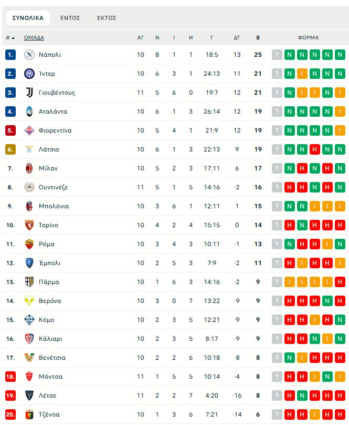The image size is (349, 425).
Task: Click Napoli's grey upcoming-match form badge
Action: click(277, 55)
